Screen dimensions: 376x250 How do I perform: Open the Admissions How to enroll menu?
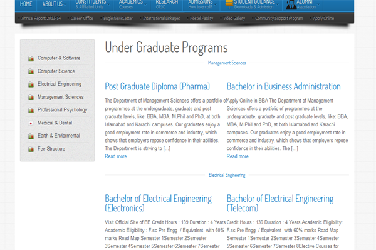pyautogui.click(x=201, y=4)
